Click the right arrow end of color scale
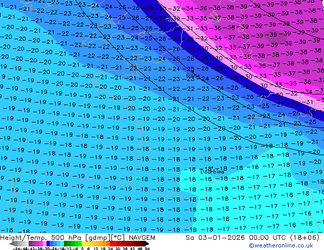The height and width of the screenshot is (250, 324). tap(147, 243)
